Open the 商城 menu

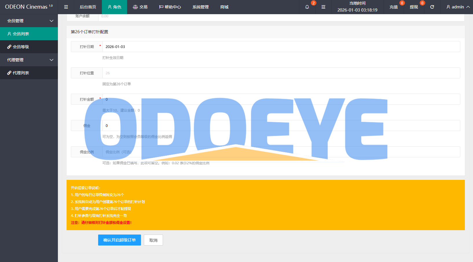click(224, 7)
